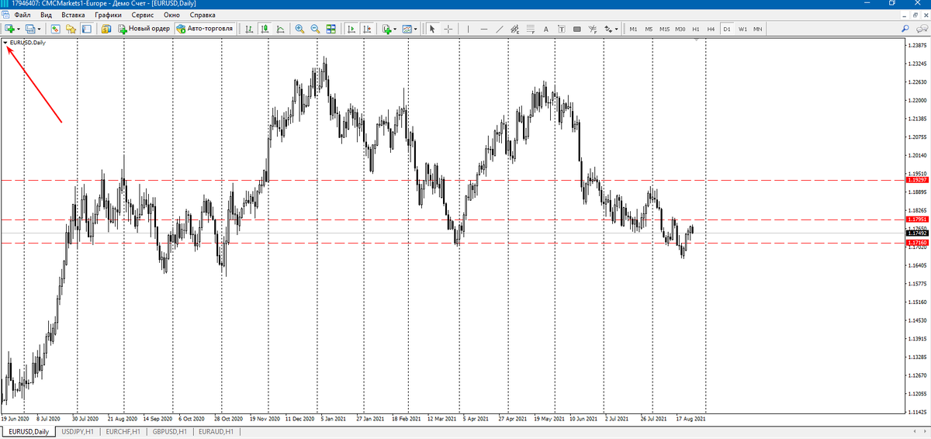
Task: Open the New Chart icon
Action: pyautogui.click(x=9, y=29)
